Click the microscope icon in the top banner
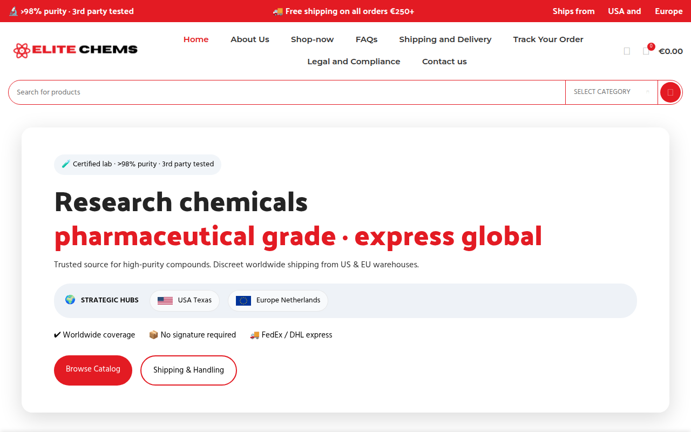Viewport: 691px width, 432px height. tap(13, 11)
